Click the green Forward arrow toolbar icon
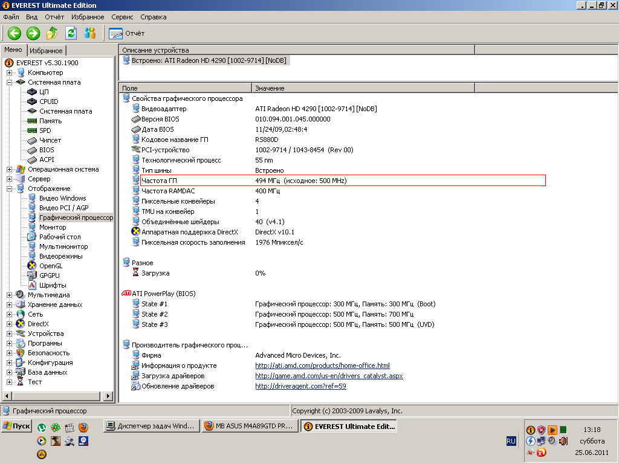619x464 pixels. (x=33, y=33)
